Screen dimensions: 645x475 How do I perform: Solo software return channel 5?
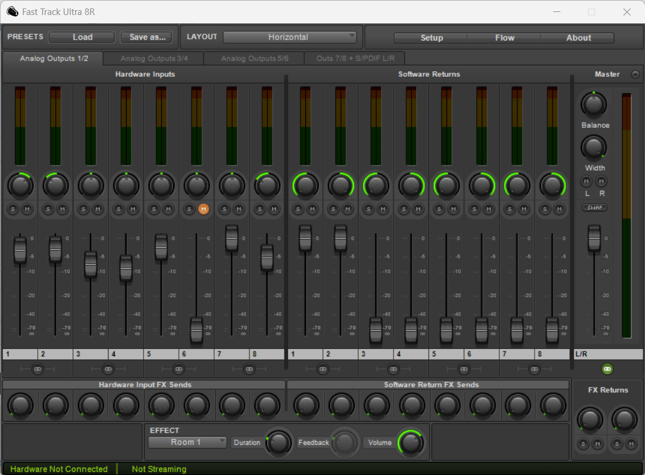coord(439,209)
